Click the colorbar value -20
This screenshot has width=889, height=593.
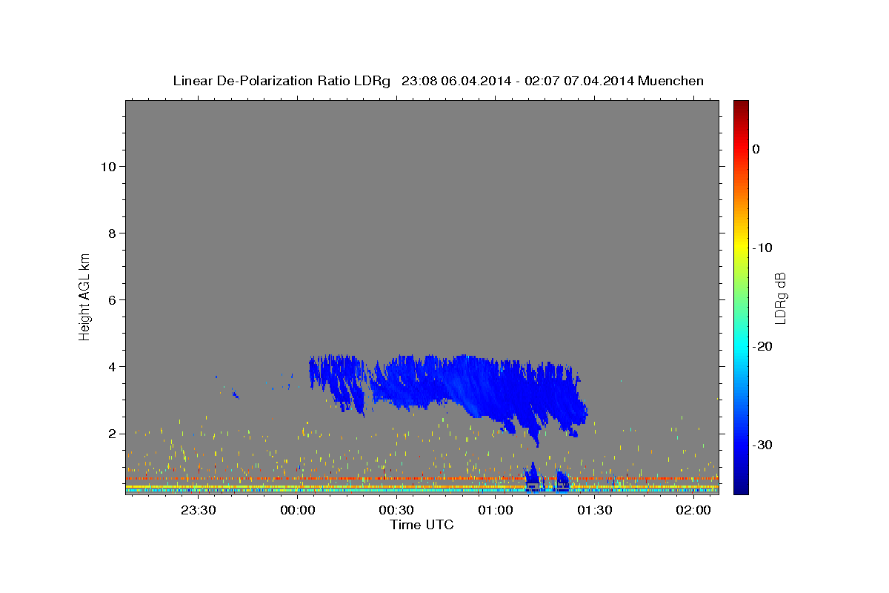tap(764, 346)
